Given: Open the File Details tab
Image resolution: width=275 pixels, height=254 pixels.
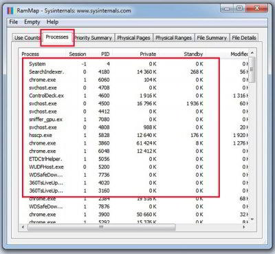Looking at the screenshot, I should pos(244,38).
